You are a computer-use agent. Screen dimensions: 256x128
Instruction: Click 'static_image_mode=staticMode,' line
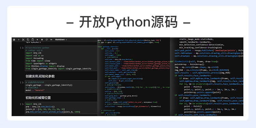196,39
